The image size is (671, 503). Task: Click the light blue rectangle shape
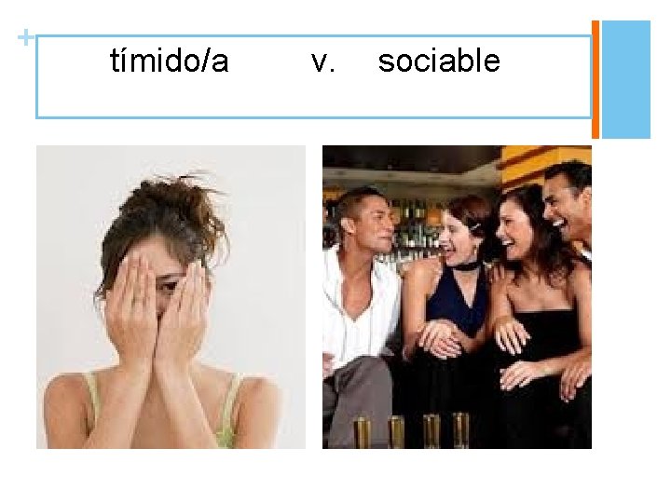pos(626,79)
